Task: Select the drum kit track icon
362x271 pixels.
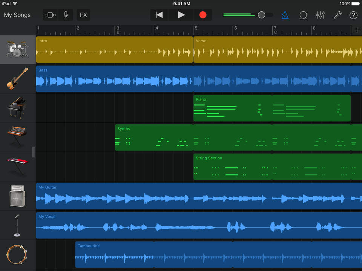Action: click(x=17, y=50)
